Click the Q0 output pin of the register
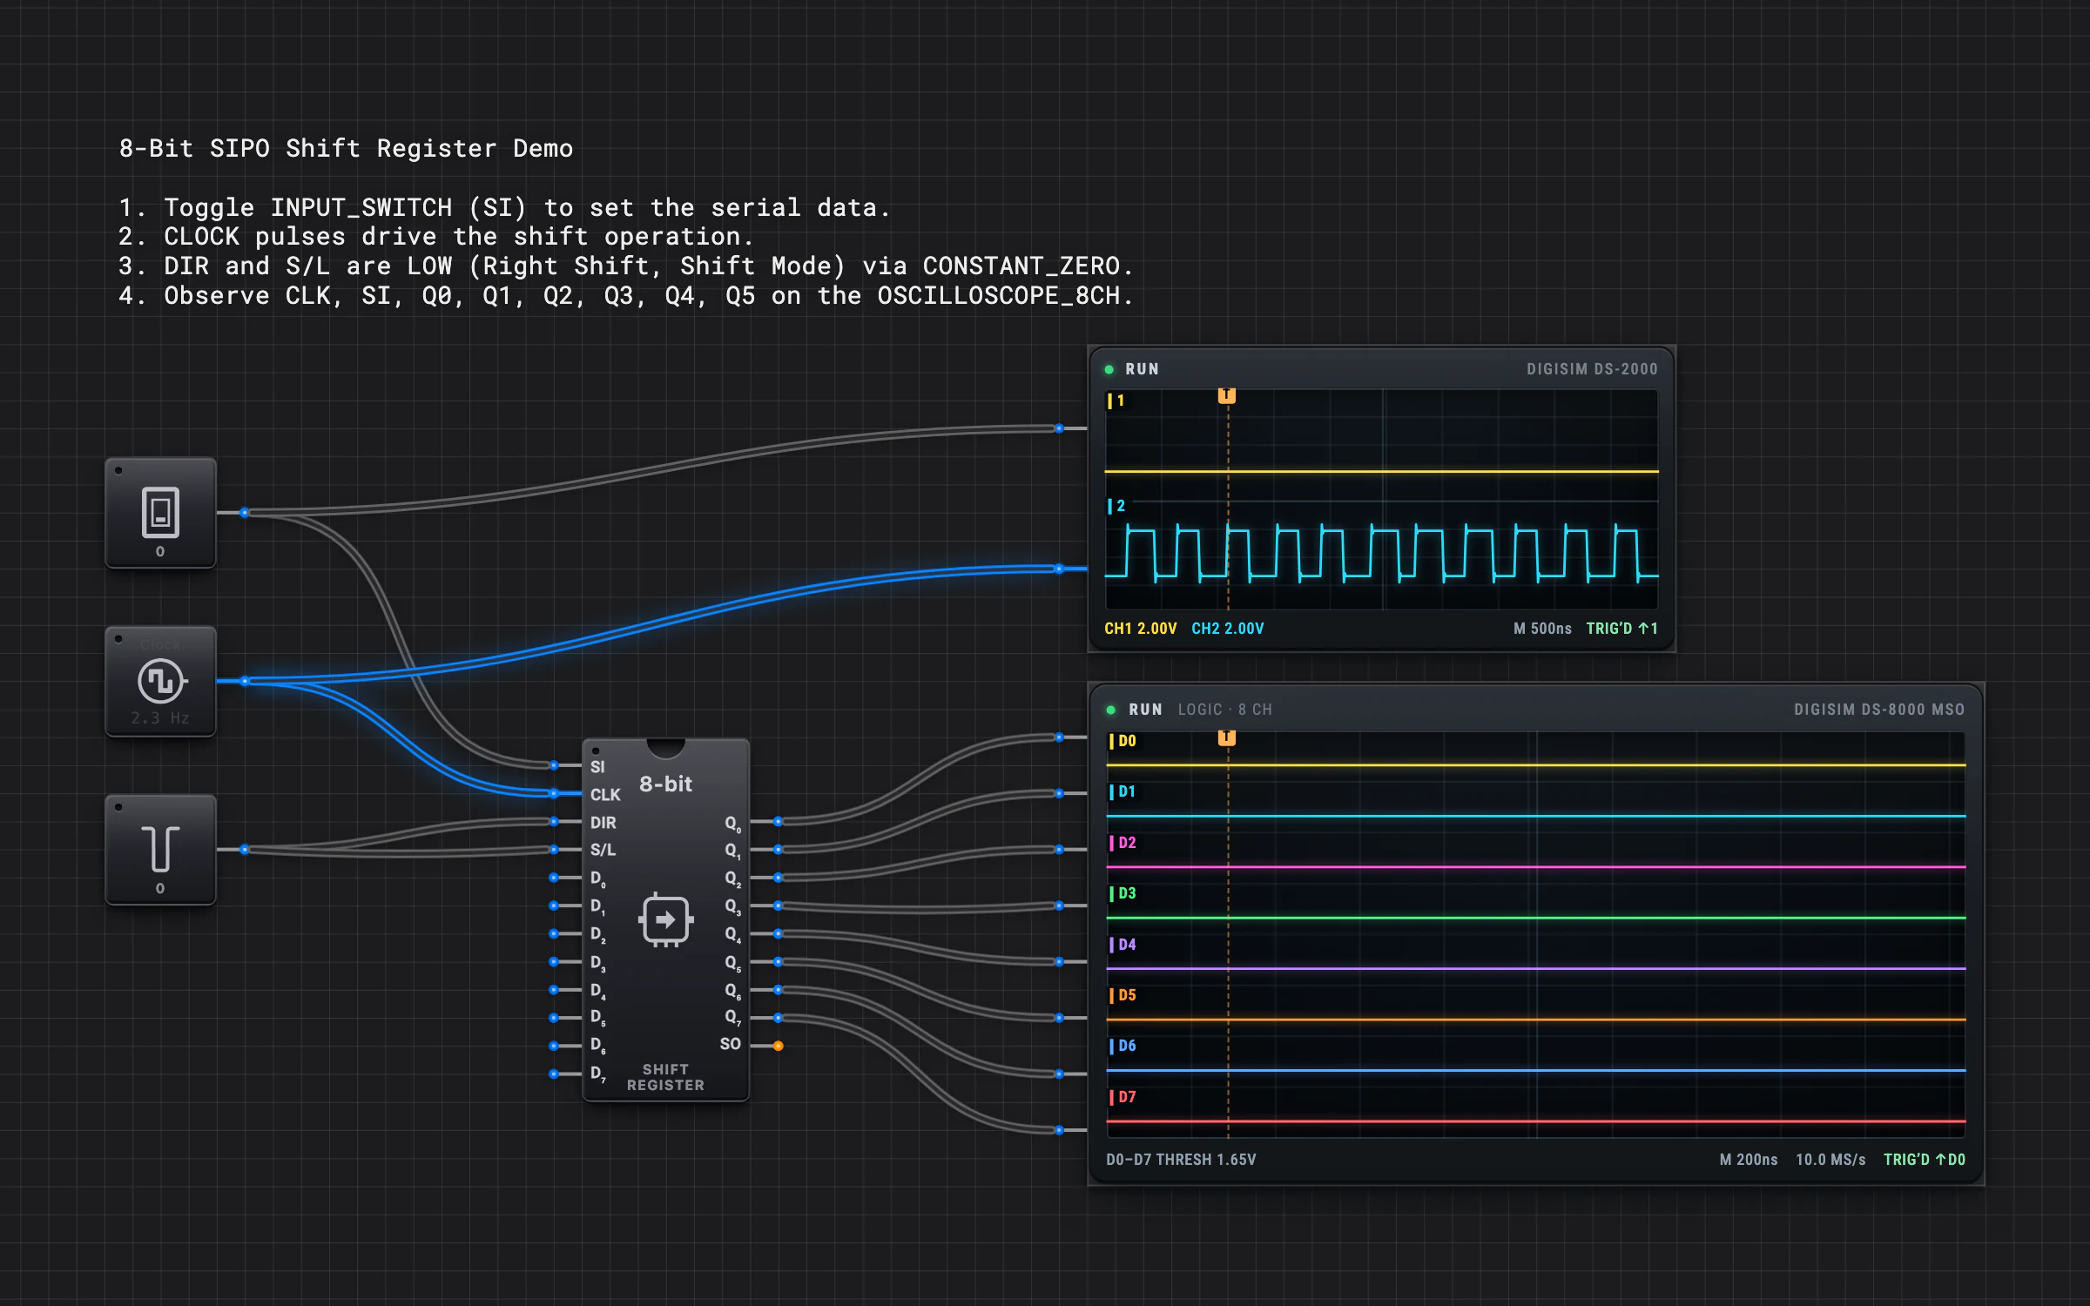This screenshot has height=1306, width=2090. (x=778, y=821)
